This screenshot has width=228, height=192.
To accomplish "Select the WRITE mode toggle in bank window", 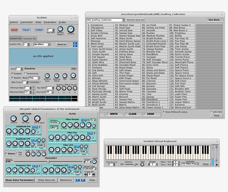I will [x=115, y=114].
